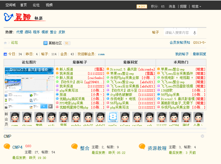Click avatar above the name sifi

(x=52, y=117)
